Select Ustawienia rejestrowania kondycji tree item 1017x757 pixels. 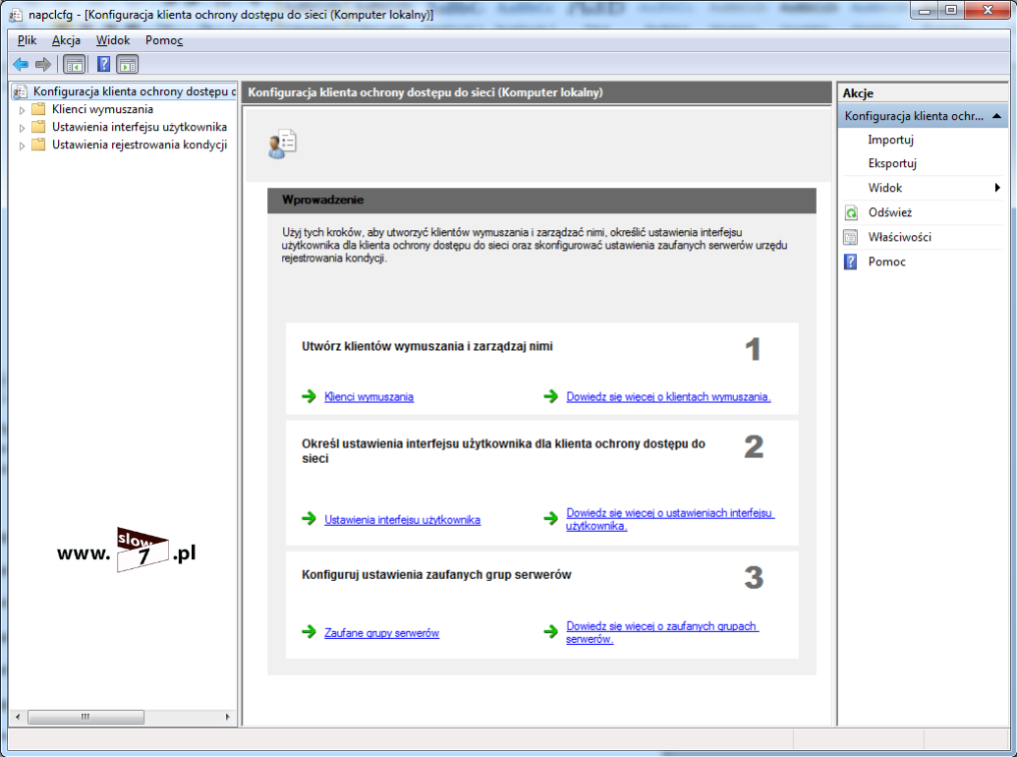pyautogui.click(x=140, y=144)
